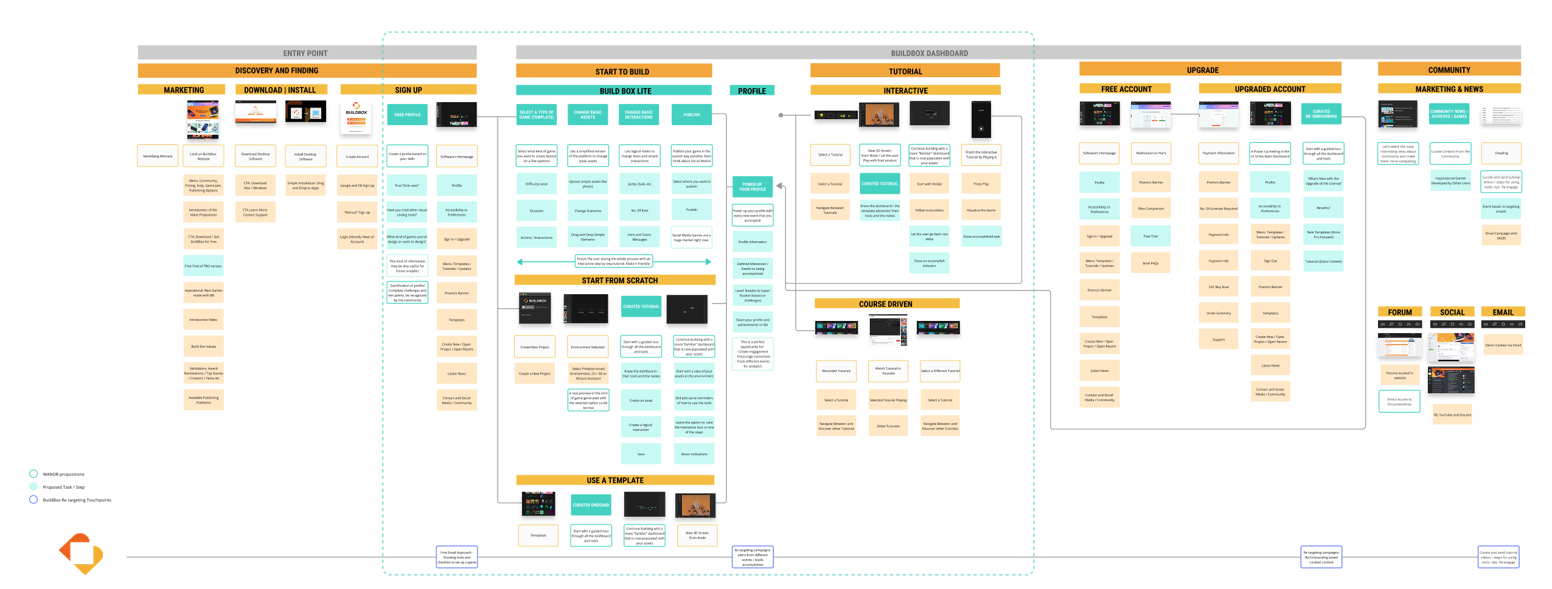The width and height of the screenshot is (1552, 589).
Task: Click the Install Desktop Software card
Action: (305, 156)
